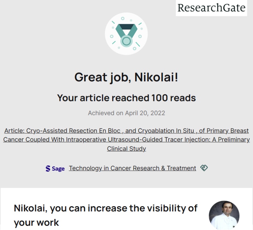Click the name 'Nikolai' in the lower card heading
Viewport: 253px width, 230px height.
tap(30, 208)
